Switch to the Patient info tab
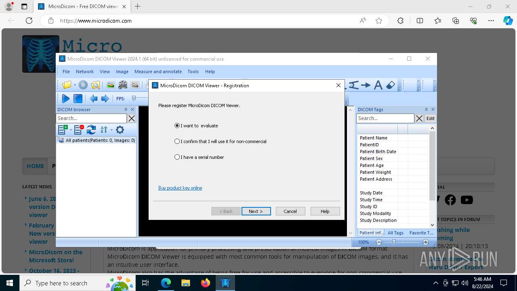 point(372,233)
